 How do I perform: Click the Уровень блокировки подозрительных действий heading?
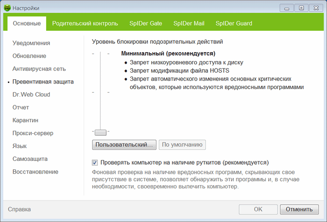tap(157, 42)
